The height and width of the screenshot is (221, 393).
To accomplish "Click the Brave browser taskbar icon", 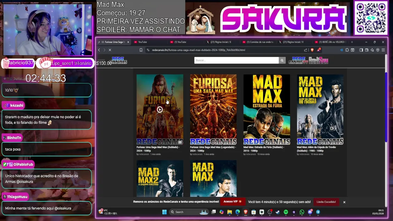I will click(x=246, y=212).
